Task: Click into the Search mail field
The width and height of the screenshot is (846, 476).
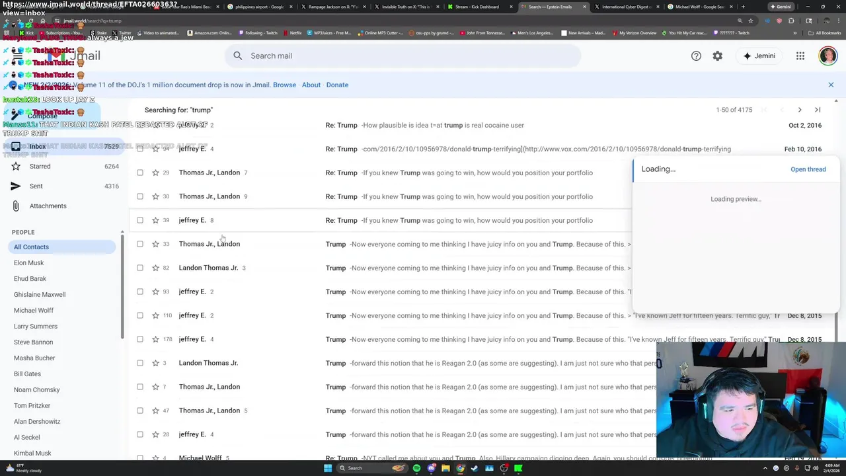Action: (403, 56)
